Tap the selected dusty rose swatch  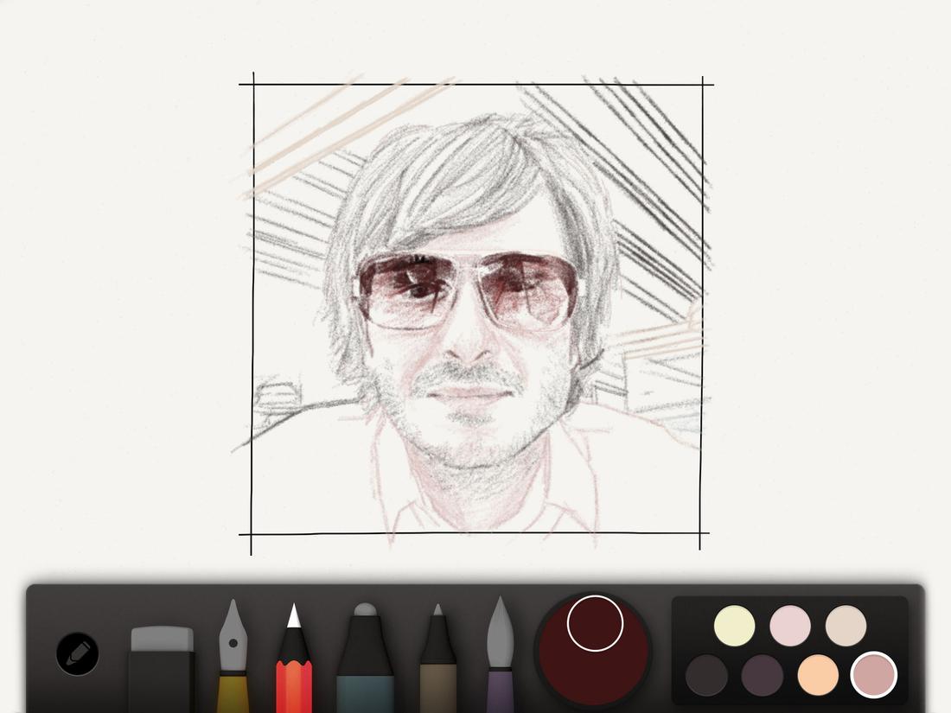tap(873, 677)
